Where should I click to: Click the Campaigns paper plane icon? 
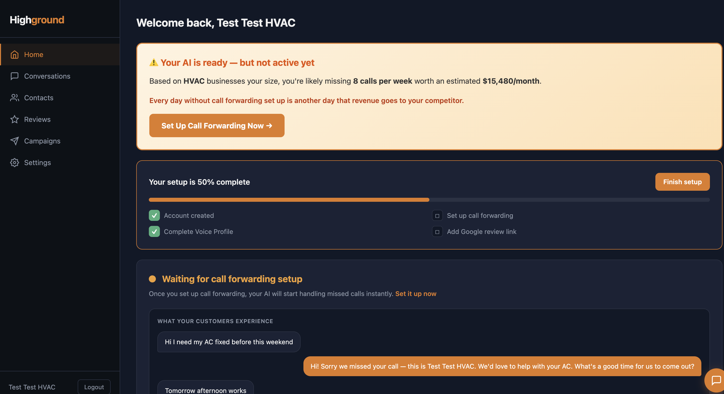tap(14, 141)
